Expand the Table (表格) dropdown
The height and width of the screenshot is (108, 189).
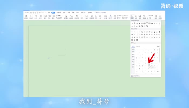click(x=41, y=17)
